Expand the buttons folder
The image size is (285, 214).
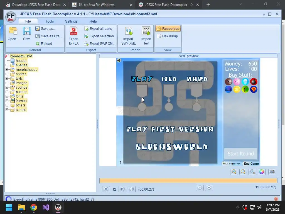click(x=7, y=92)
